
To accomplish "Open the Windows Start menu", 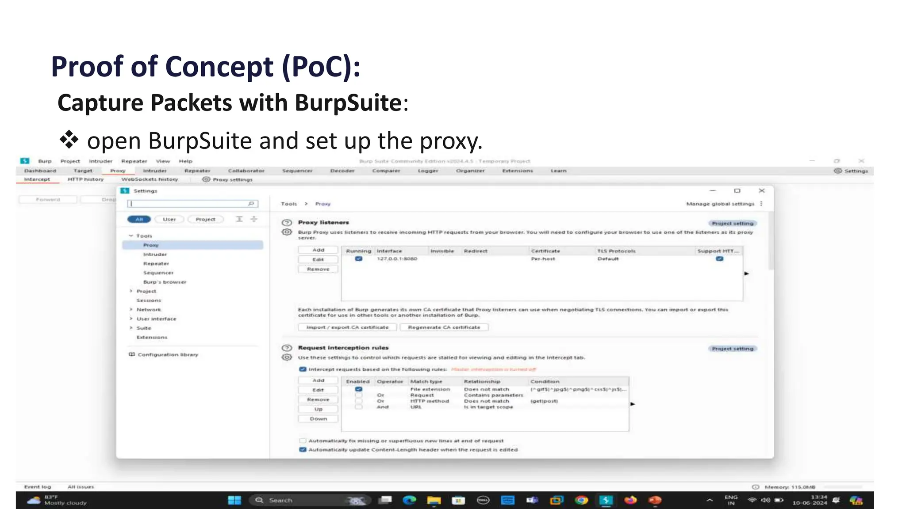I will 234,500.
